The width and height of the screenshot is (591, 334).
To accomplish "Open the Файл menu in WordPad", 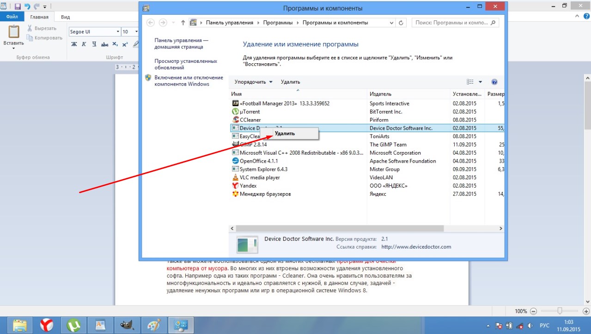I will [x=12, y=17].
